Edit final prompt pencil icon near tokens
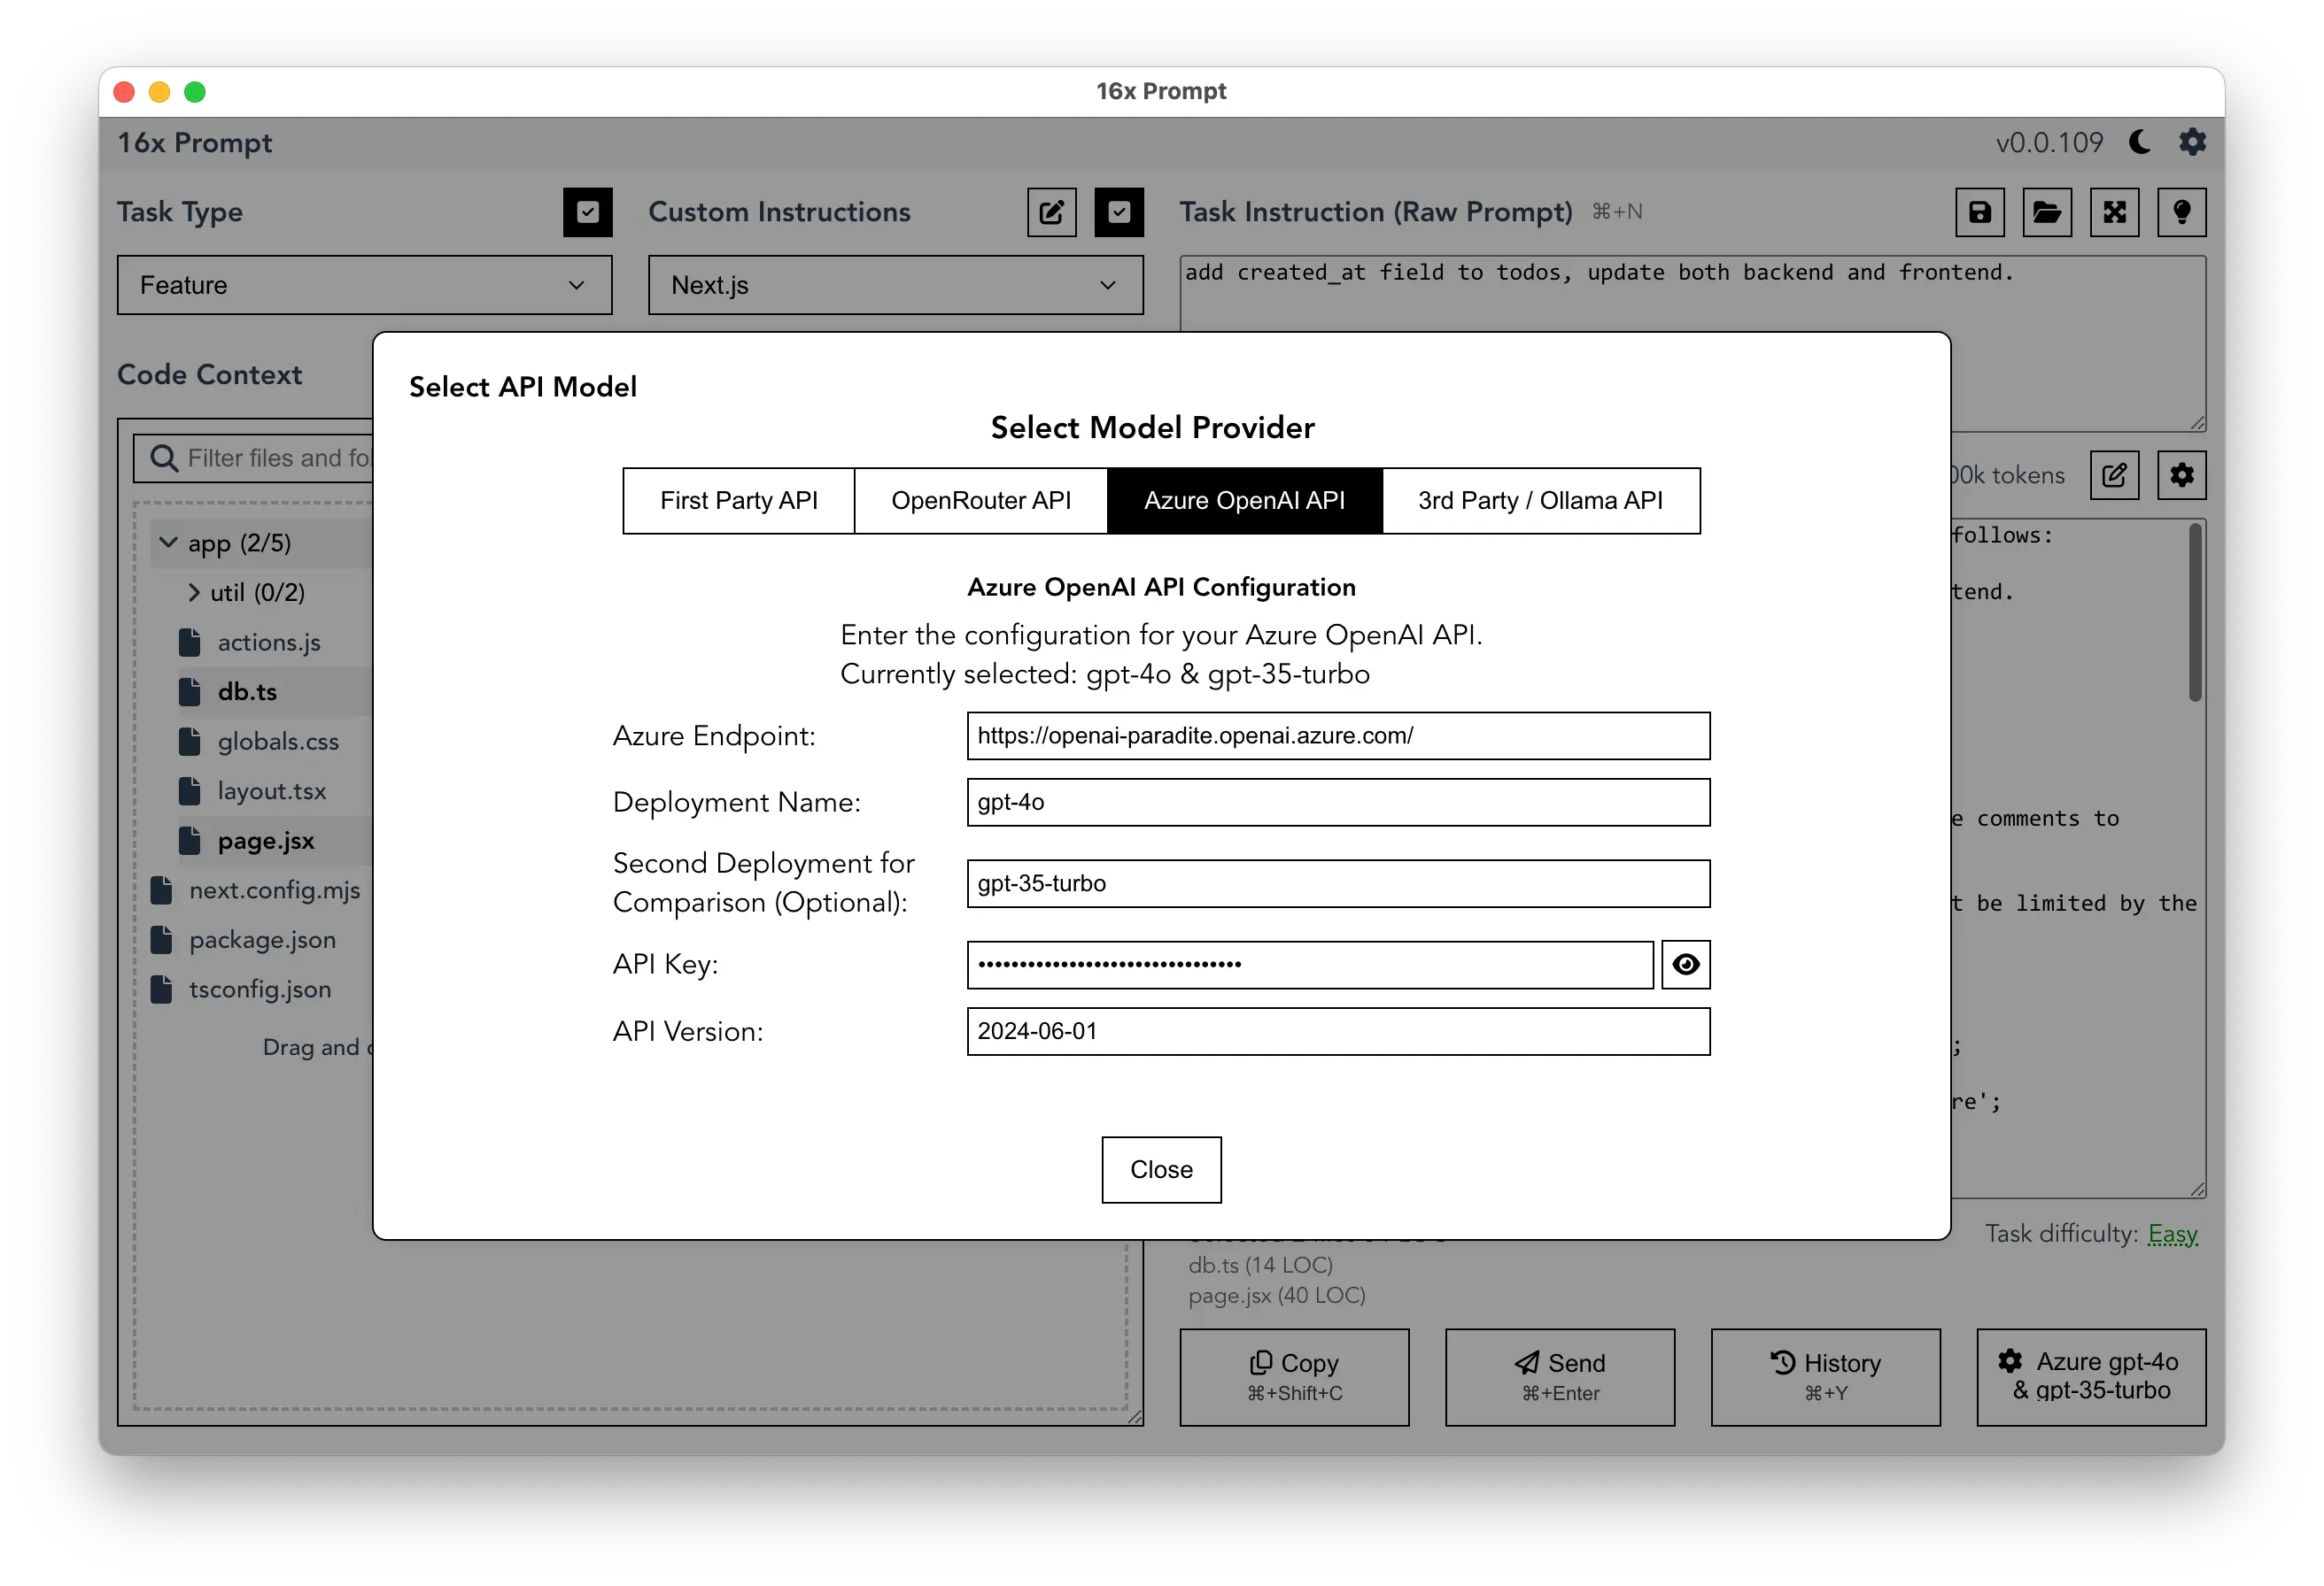 pos(2114,474)
